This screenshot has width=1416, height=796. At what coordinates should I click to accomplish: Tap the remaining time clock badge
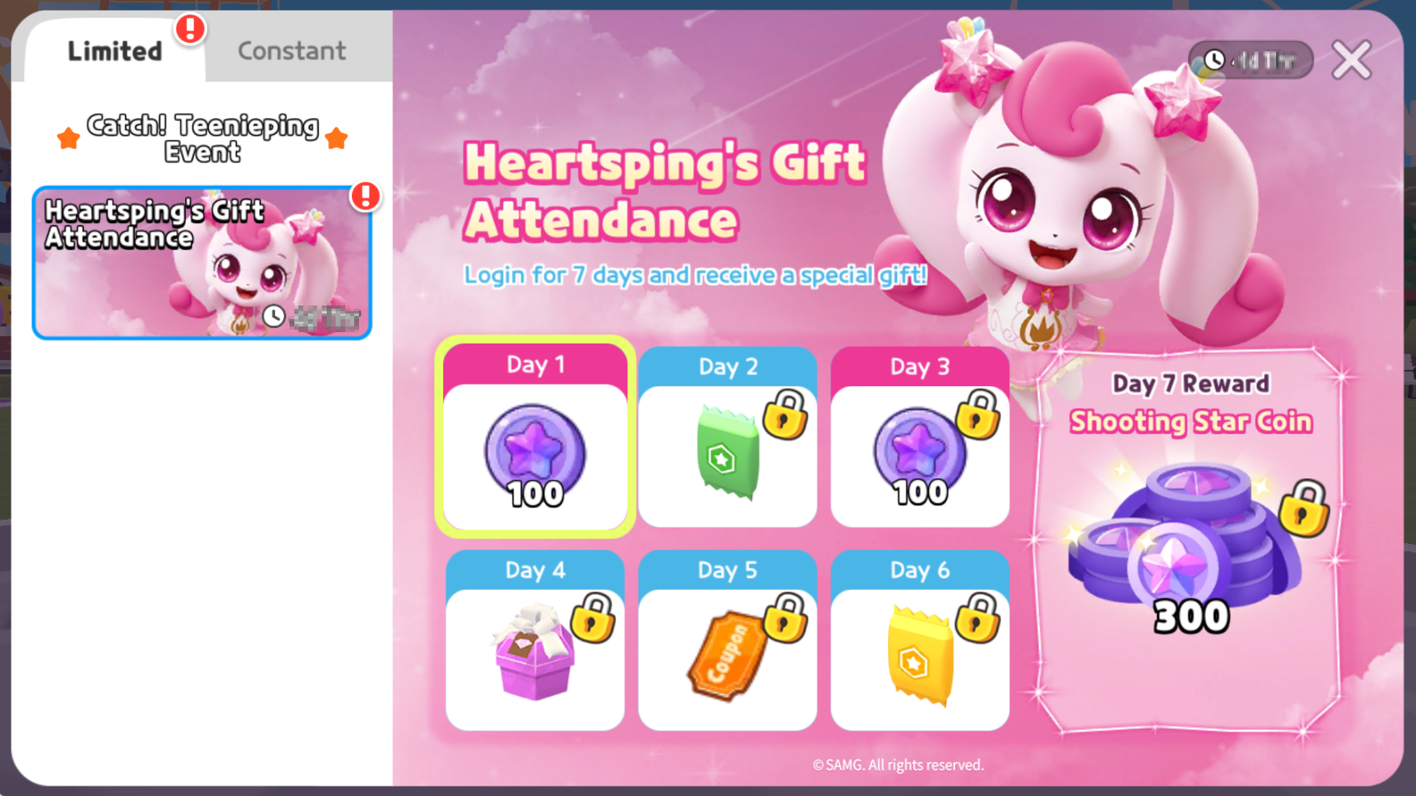pyautogui.click(x=1250, y=60)
